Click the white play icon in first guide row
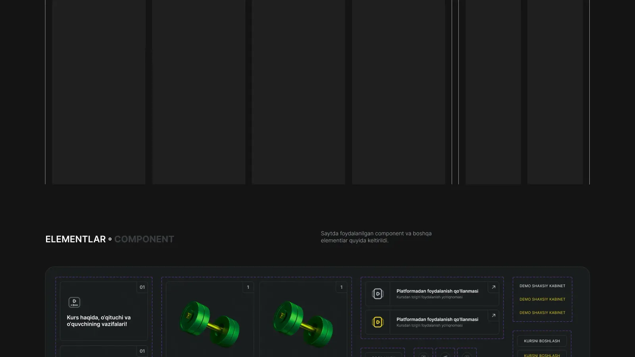 coord(378,294)
